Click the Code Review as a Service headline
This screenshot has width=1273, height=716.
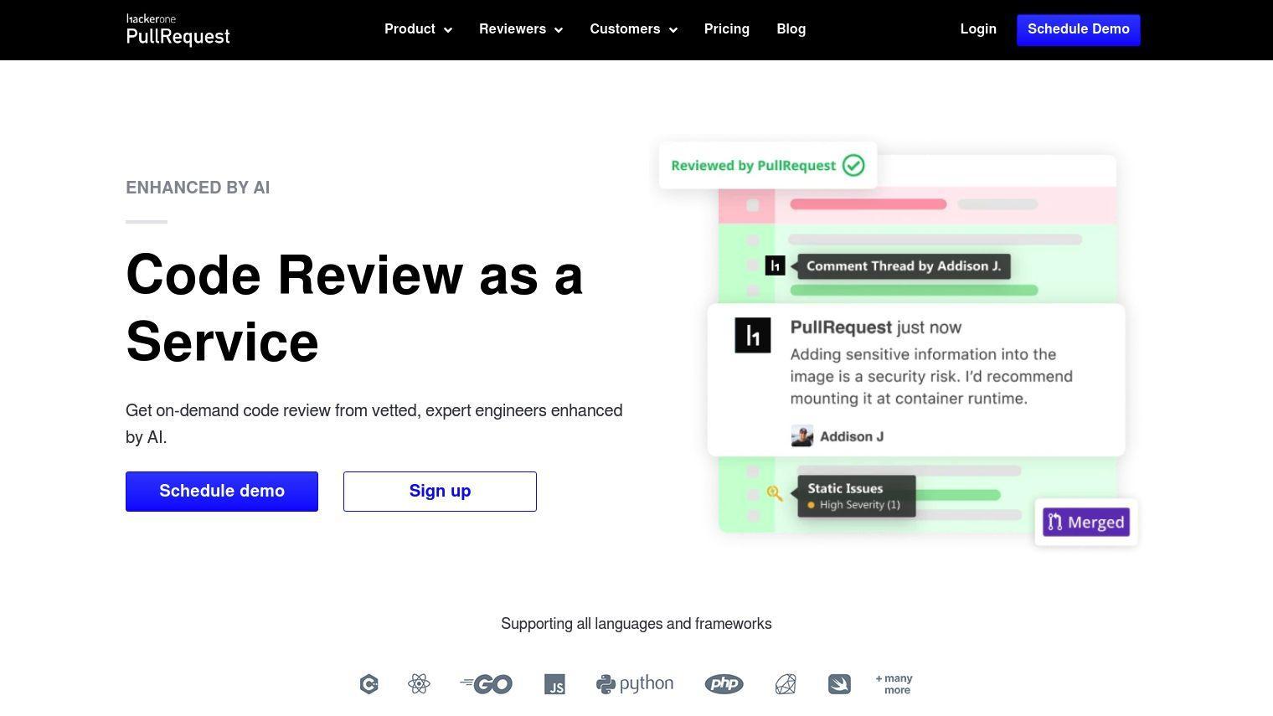pos(354,308)
